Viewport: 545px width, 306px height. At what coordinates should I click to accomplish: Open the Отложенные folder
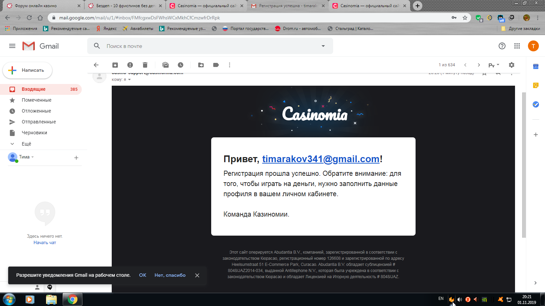41,111
